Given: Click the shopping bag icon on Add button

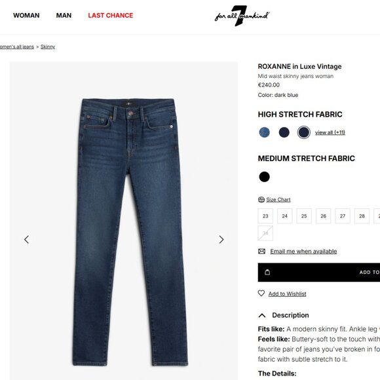Looking at the screenshot, I should tap(267, 272).
